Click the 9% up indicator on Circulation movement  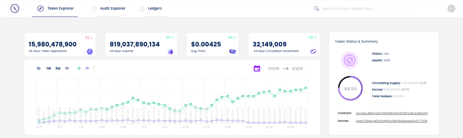pos(313,38)
